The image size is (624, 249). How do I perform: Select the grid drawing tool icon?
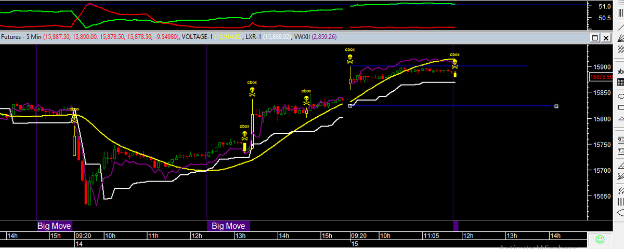coord(620,82)
